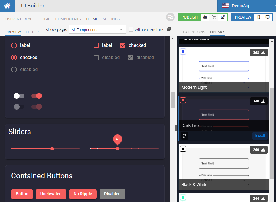Click the preview pane scroll up arrow
Screen dimensions: 276x202
click(x=173, y=39)
